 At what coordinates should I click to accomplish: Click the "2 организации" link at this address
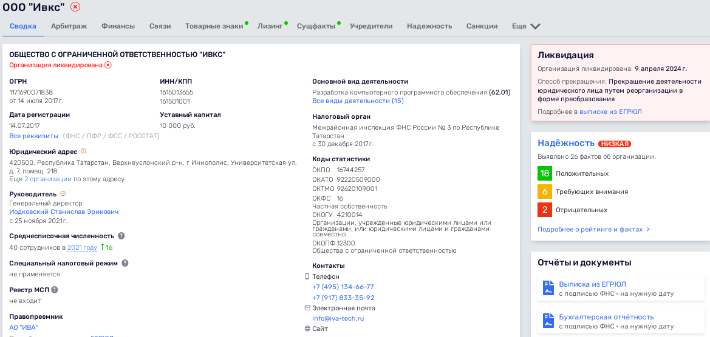pos(48,179)
